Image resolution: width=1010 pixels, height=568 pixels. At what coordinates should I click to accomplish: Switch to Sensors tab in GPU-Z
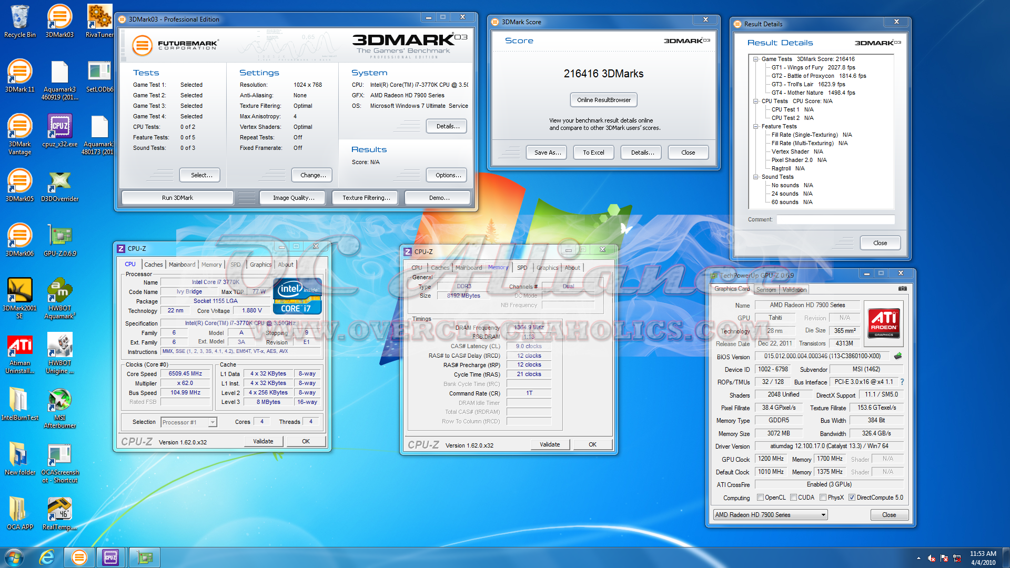pos(766,290)
